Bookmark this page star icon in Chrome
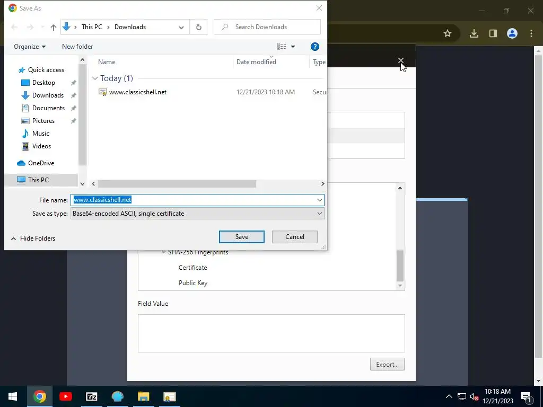The image size is (543, 407). coord(448,33)
